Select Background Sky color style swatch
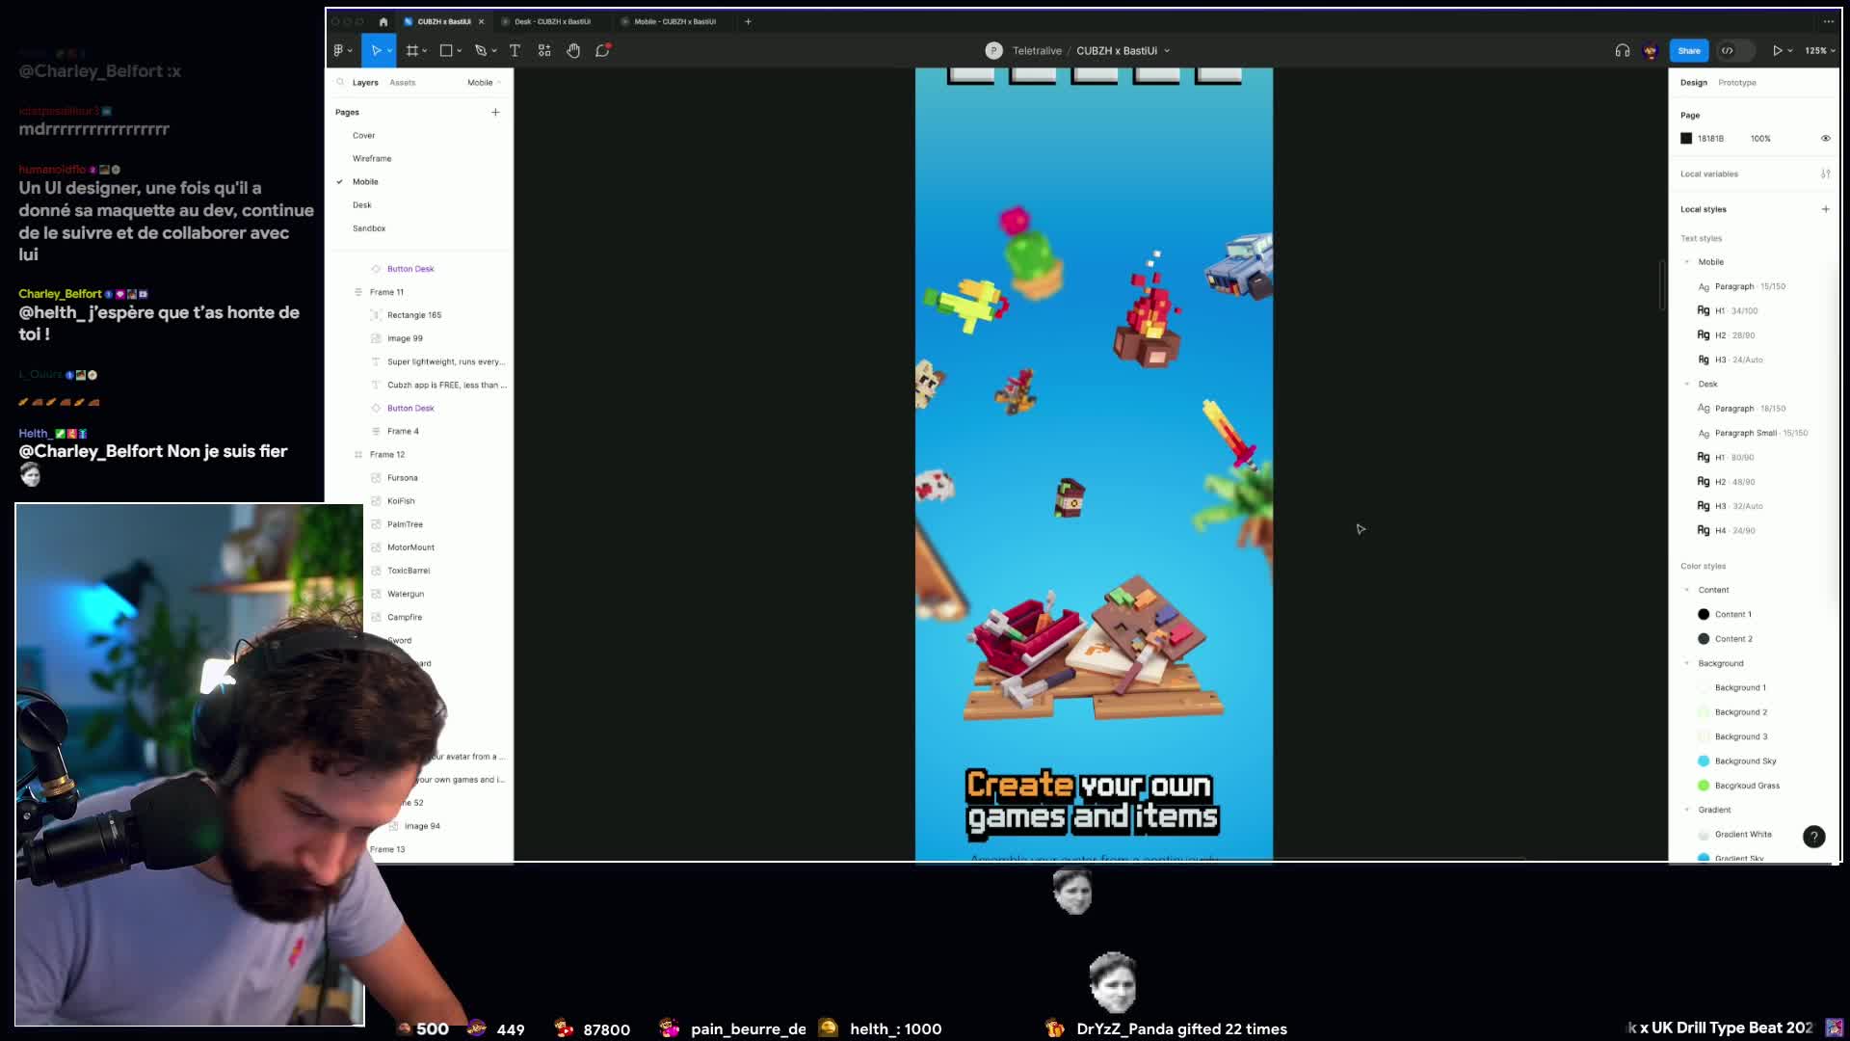 [x=1703, y=761]
